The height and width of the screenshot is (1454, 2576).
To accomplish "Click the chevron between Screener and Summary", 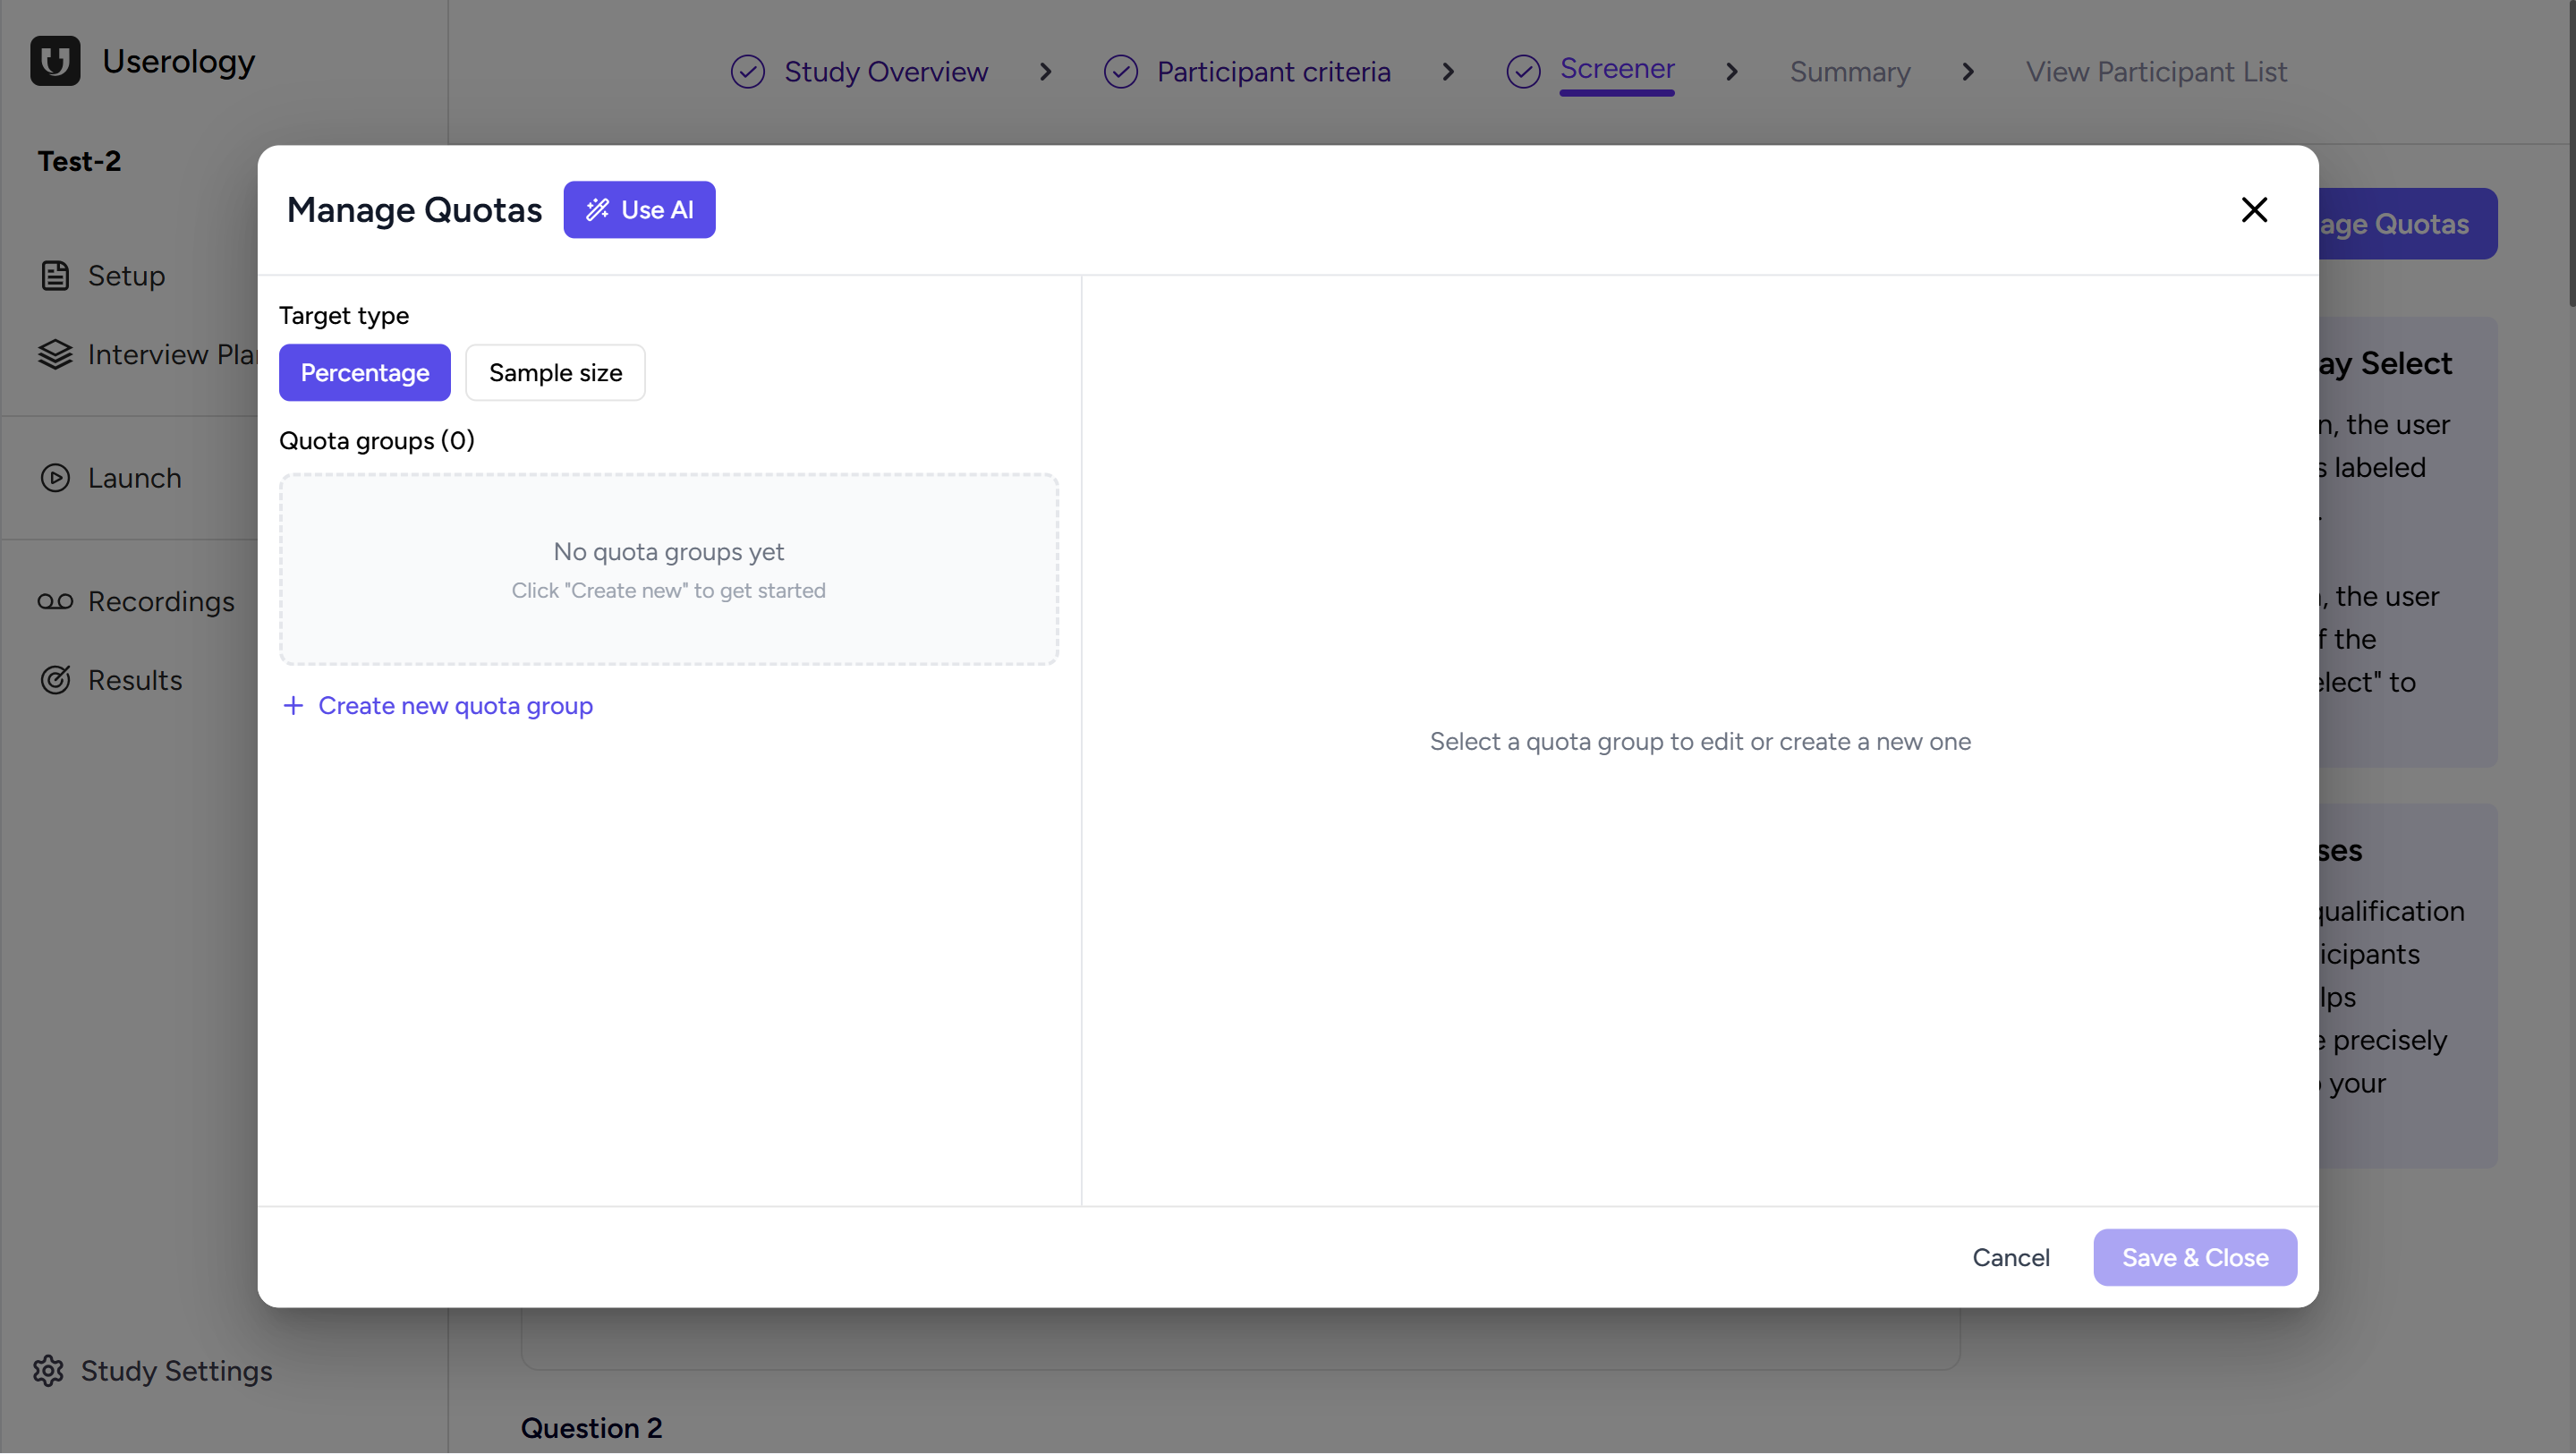I will [1731, 71].
